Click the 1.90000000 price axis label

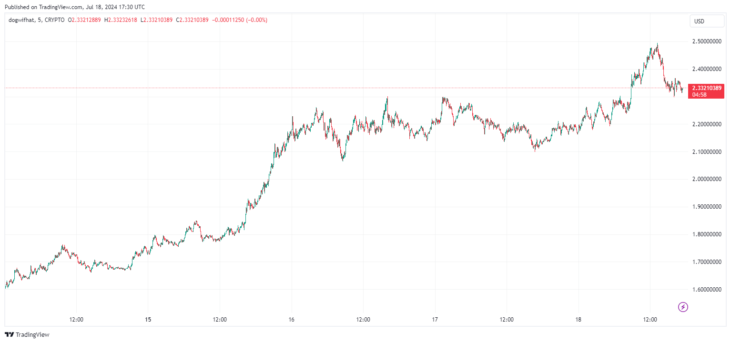(707, 207)
